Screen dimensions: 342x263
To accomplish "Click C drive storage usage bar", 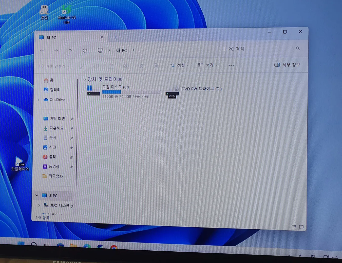I will (x=131, y=92).
